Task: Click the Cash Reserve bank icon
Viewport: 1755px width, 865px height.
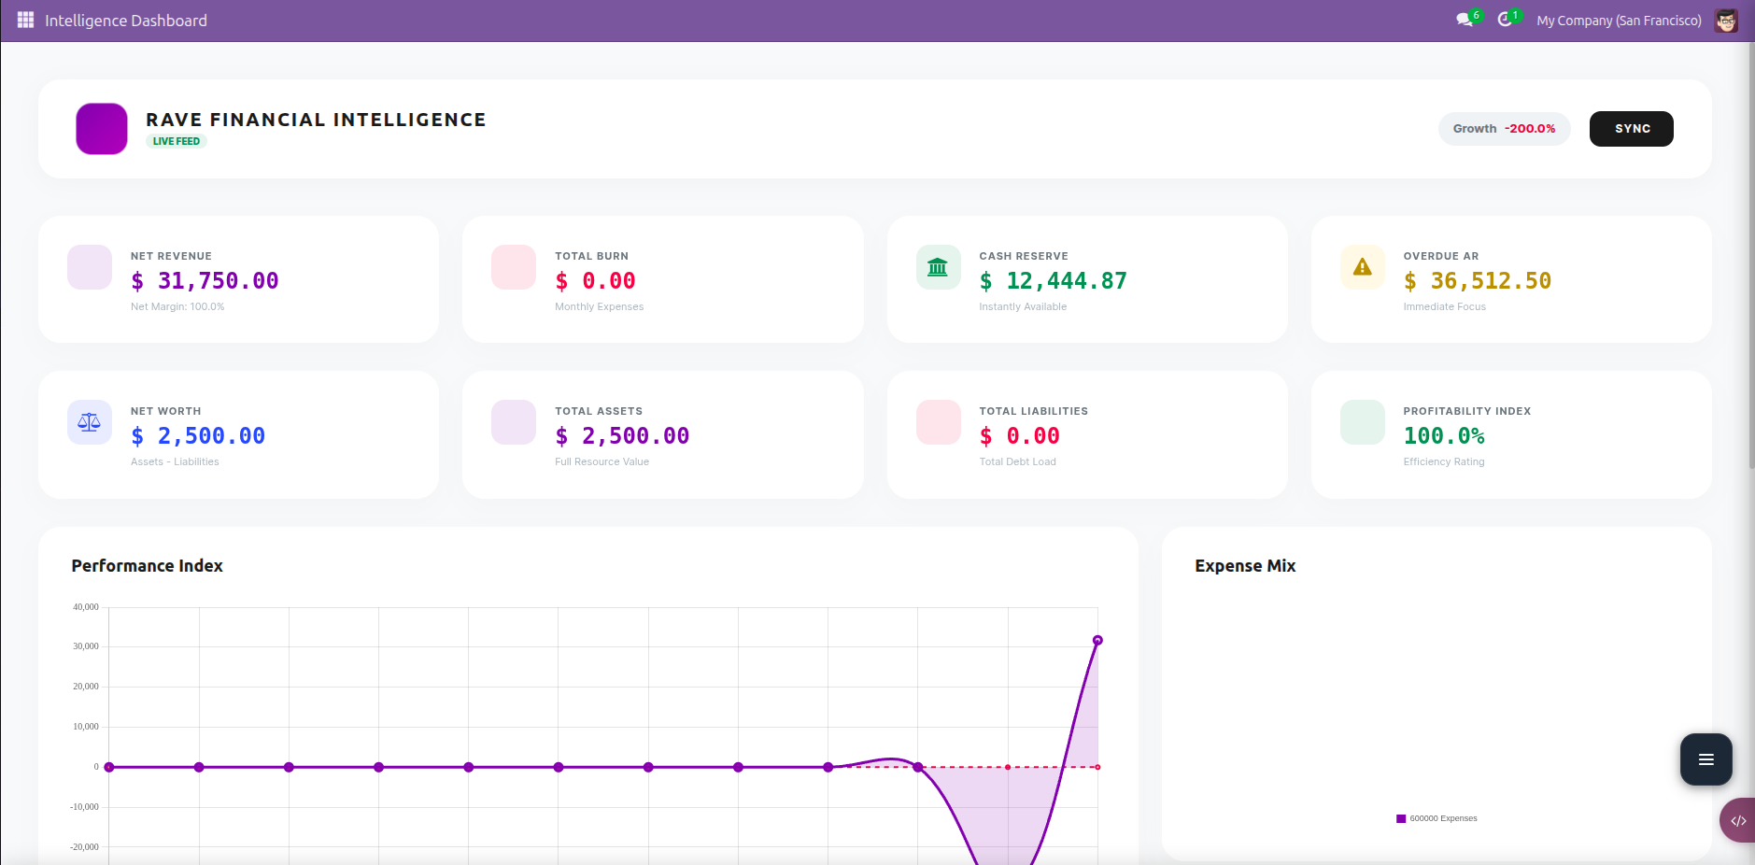Action: tap(938, 267)
